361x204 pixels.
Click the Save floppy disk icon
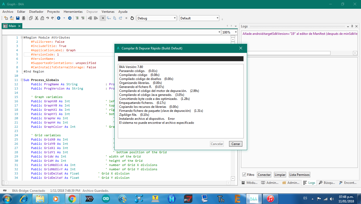pyautogui.click(x=18, y=18)
